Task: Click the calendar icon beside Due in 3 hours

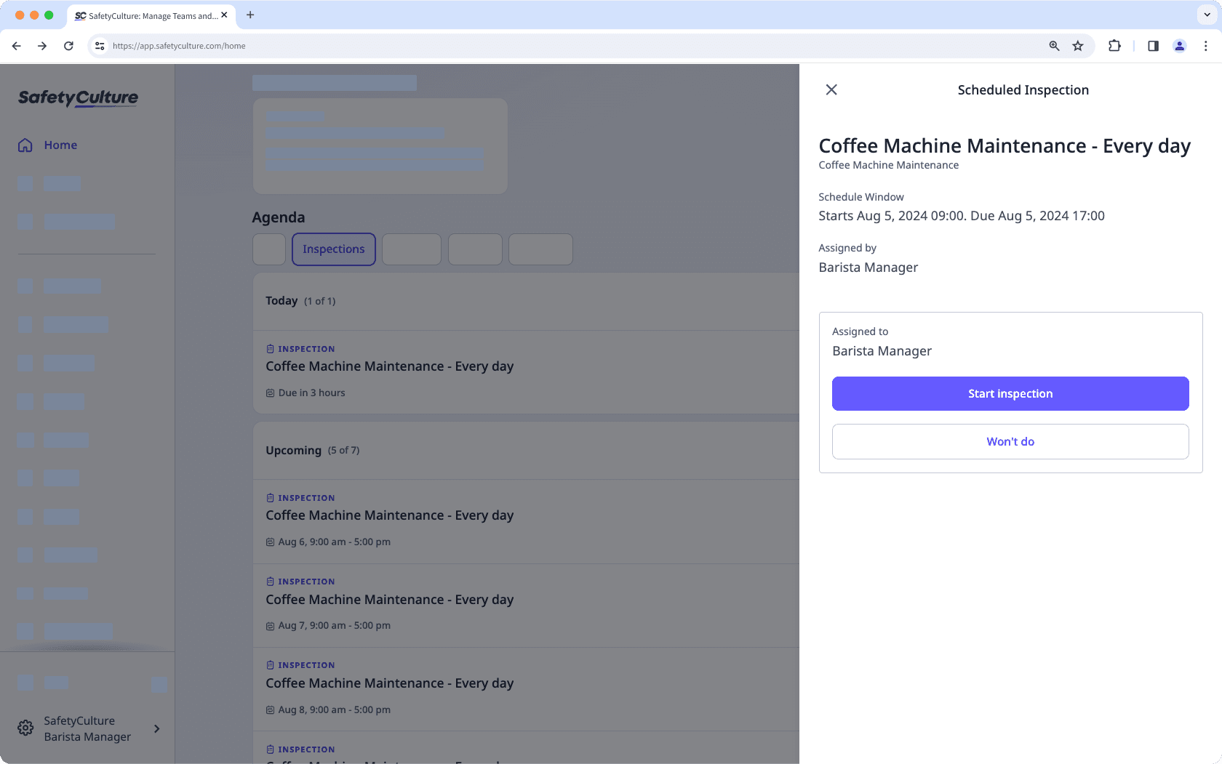Action: click(x=270, y=393)
